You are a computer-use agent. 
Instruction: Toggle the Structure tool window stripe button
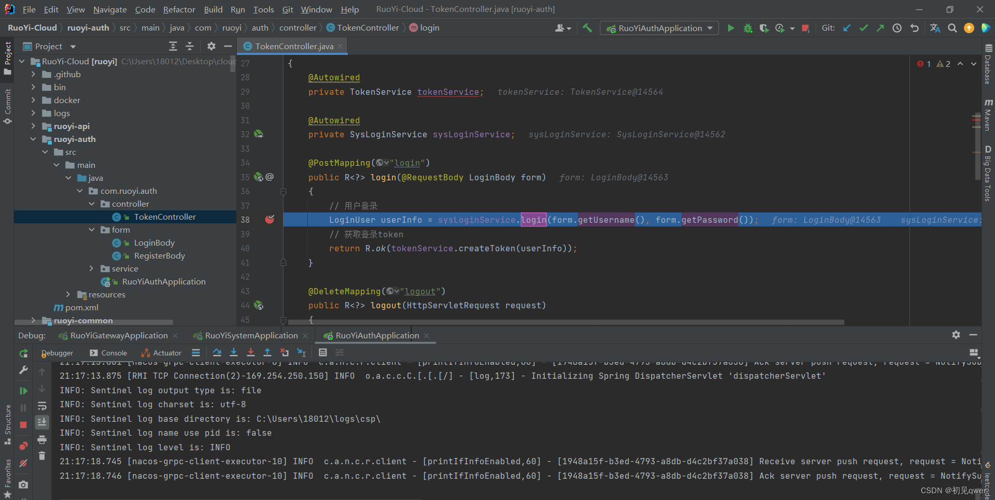(7, 425)
